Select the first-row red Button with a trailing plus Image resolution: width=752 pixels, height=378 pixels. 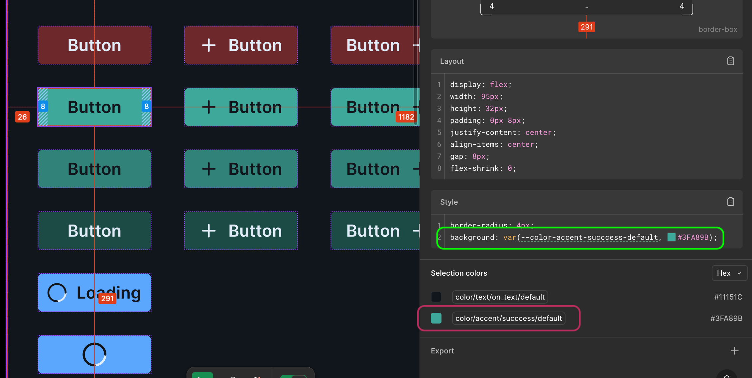[375, 45]
